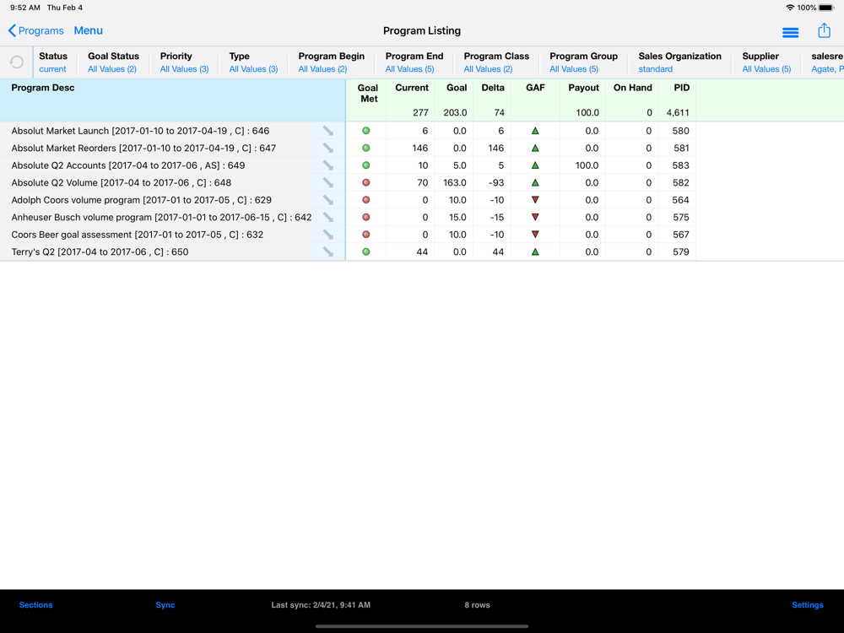Image resolution: width=844 pixels, height=633 pixels.
Task: Tap the 8 rows count label
Action: (477, 605)
